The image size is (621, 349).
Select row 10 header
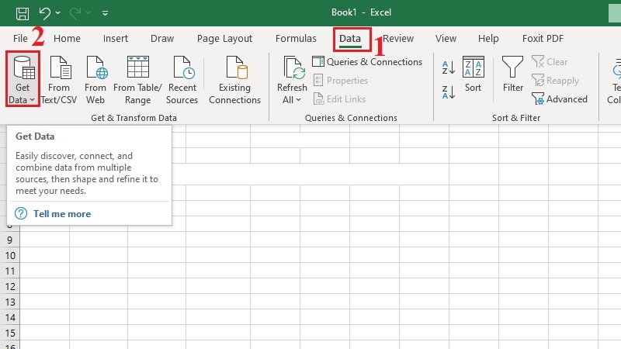(10, 255)
